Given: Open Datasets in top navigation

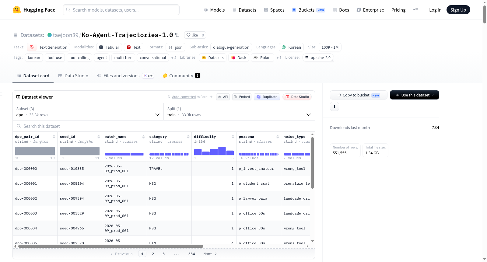Looking at the screenshot, I should (244, 10).
